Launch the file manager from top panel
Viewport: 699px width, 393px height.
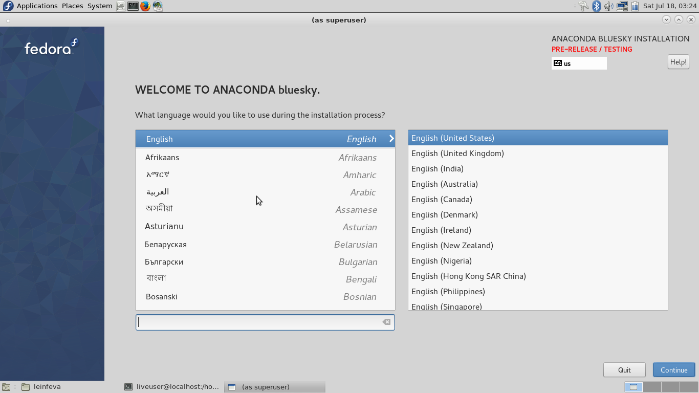click(x=120, y=6)
